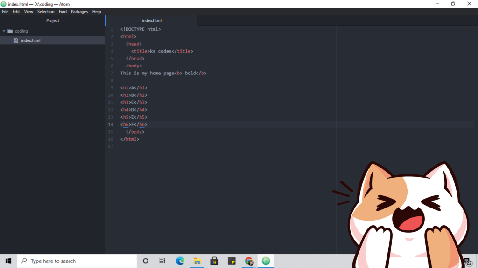Launch Microsoft Edge from the taskbar

tap(180, 261)
